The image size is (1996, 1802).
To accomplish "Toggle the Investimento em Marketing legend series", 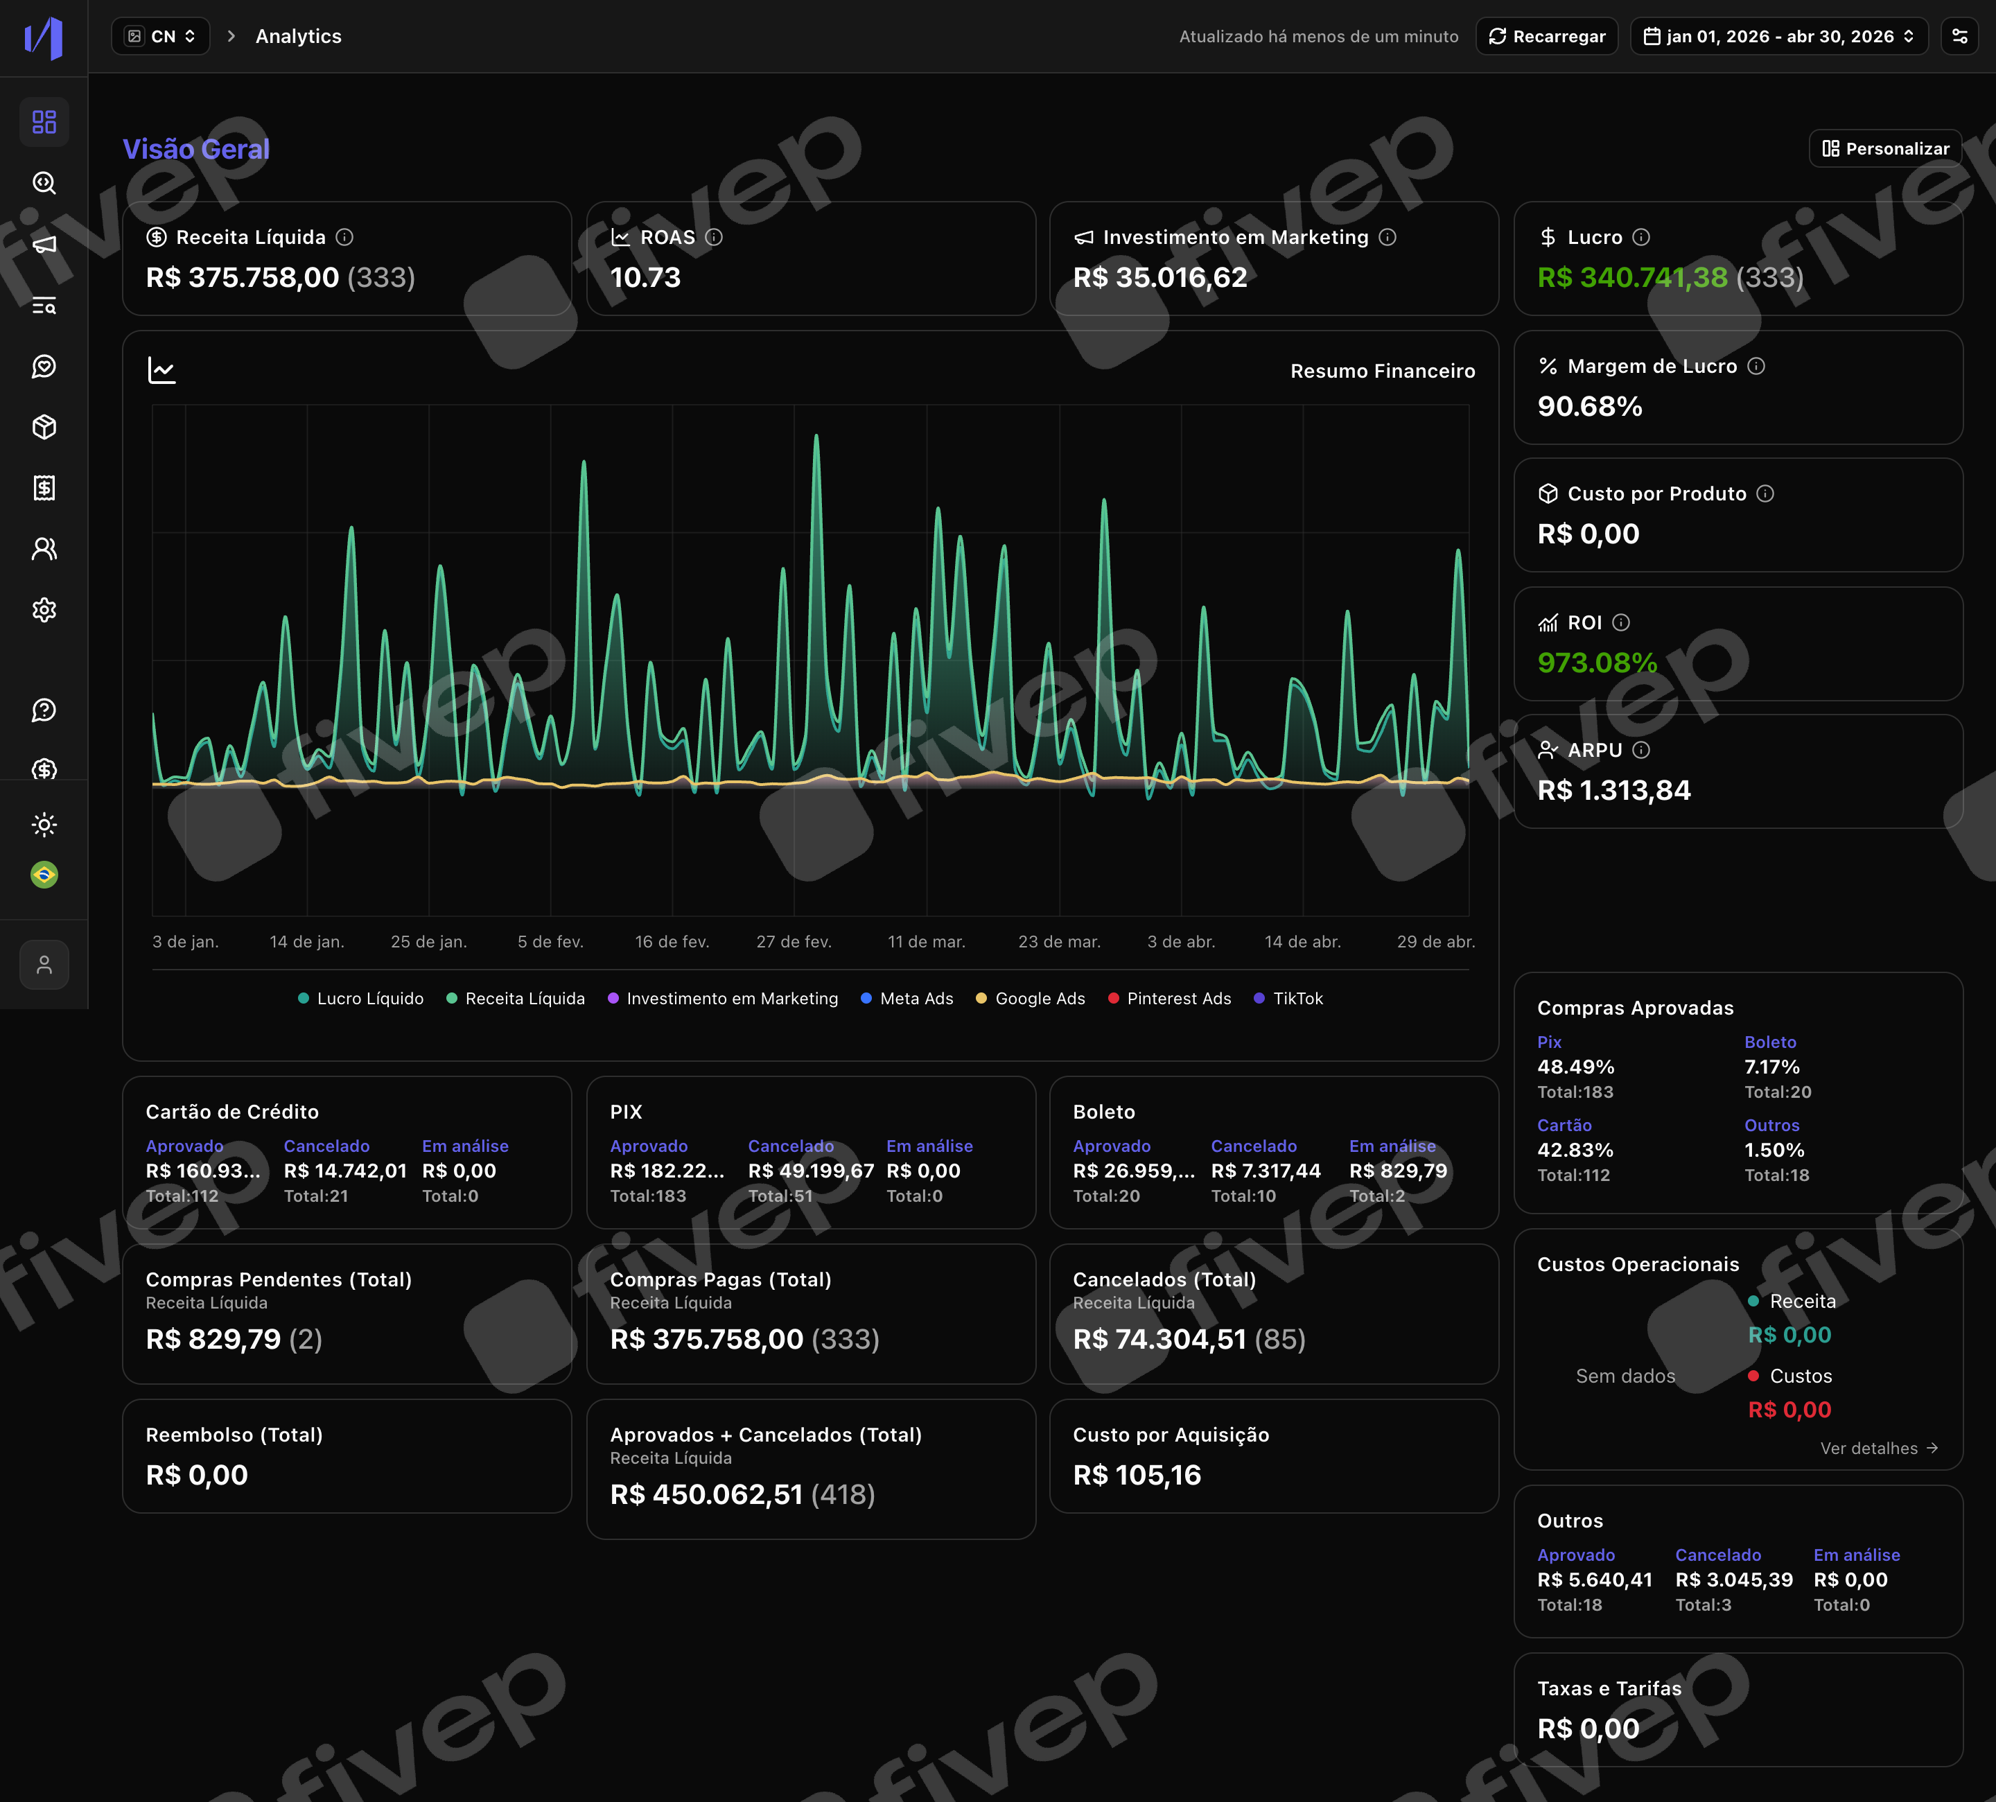I will coord(723,999).
